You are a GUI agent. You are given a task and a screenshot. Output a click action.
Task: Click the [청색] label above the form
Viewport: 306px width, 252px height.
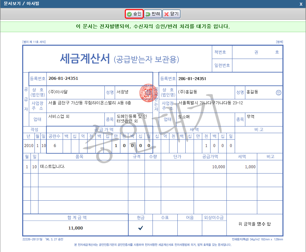[279, 42]
